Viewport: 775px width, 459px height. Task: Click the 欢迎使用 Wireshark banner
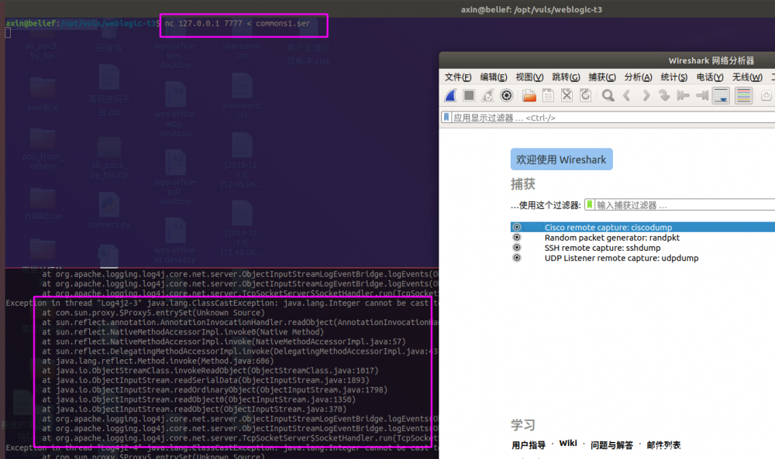tap(561, 159)
